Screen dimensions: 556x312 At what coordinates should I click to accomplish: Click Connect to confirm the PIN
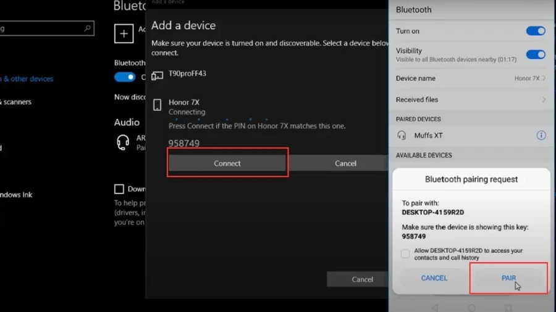(x=227, y=163)
